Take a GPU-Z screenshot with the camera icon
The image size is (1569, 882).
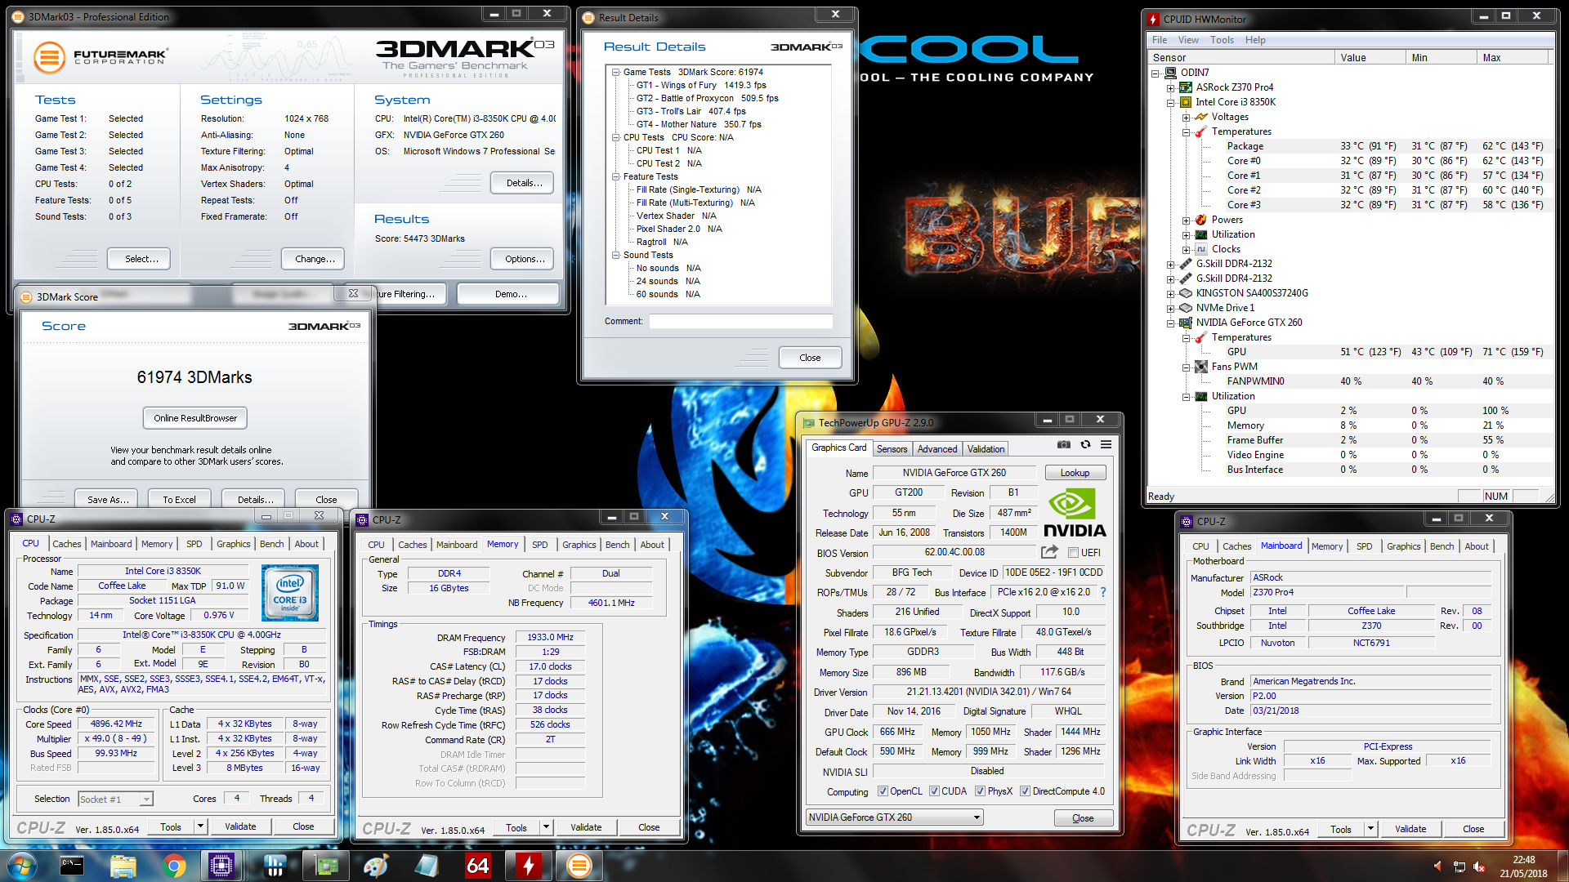coord(1063,444)
